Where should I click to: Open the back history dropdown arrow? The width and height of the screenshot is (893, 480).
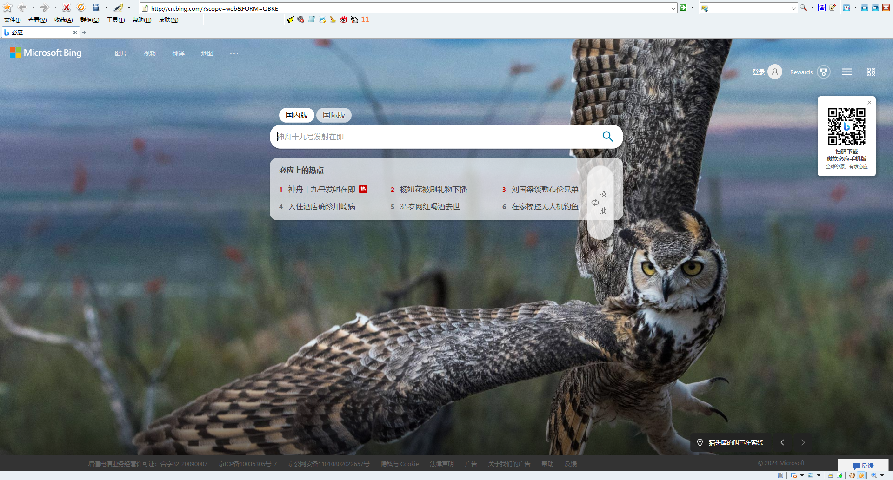click(x=33, y=7)
